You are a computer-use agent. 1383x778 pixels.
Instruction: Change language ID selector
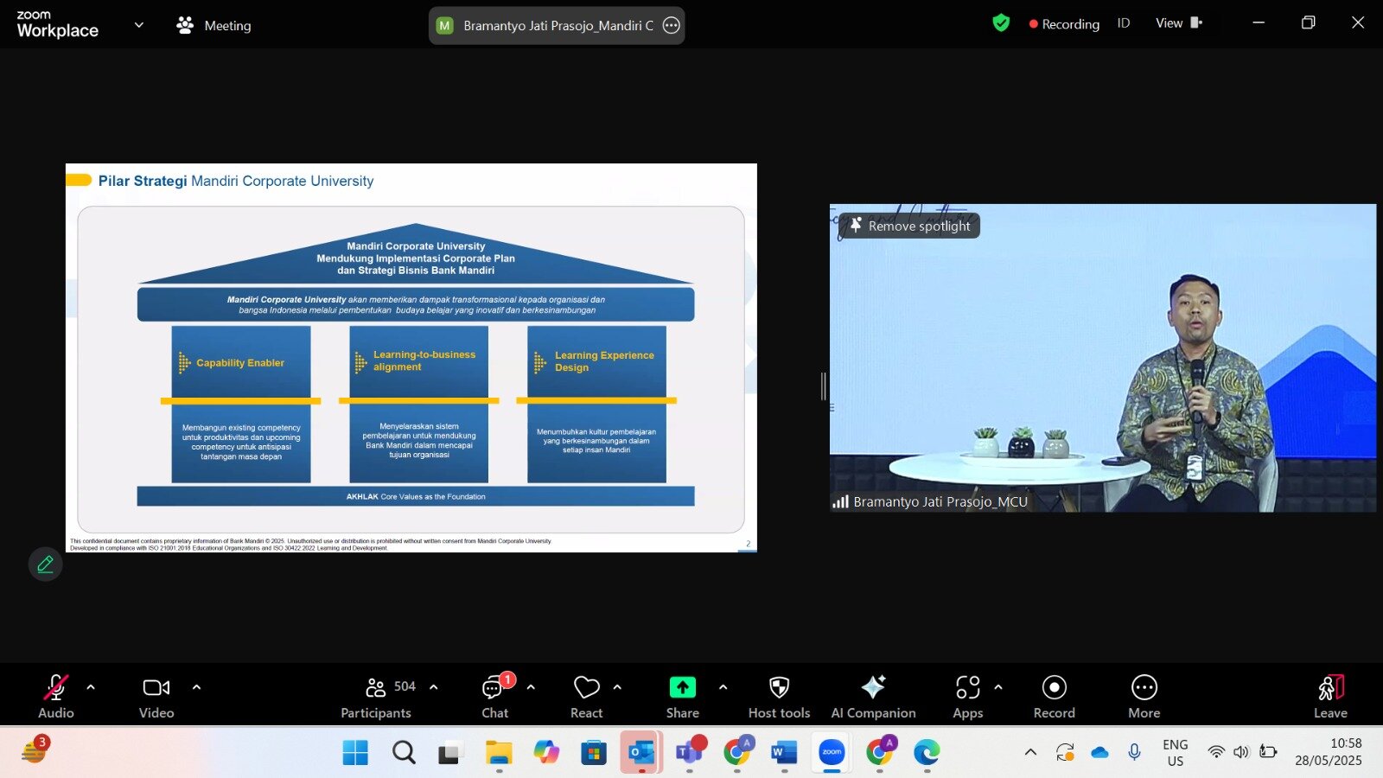[x=1124, y=23]
